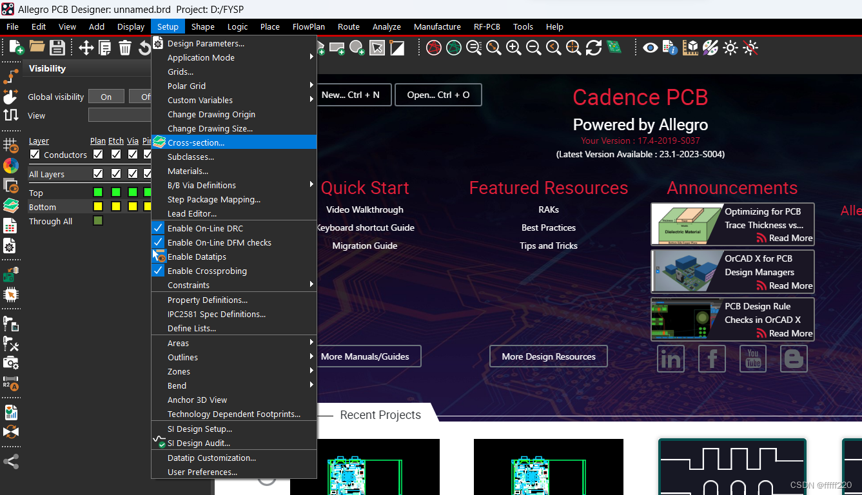Click the Bottom layer Plan yellow swatch

(98, 206)
